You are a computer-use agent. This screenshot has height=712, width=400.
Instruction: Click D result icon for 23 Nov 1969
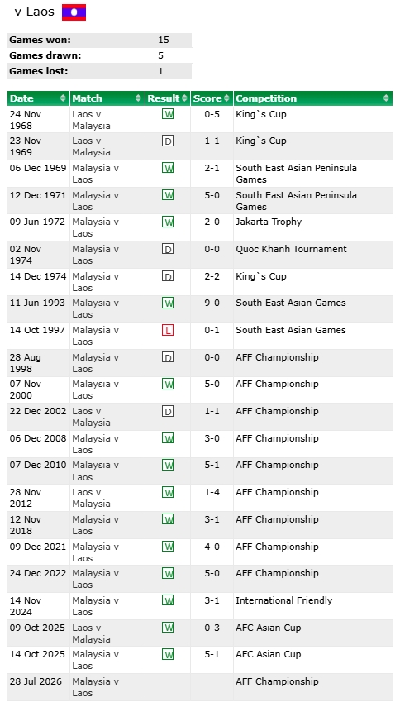click(x=168, y=141)
